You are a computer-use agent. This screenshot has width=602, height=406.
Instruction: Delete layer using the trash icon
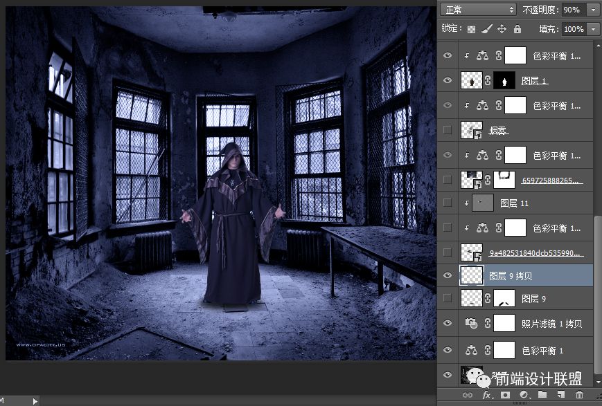tap(579, 394)
